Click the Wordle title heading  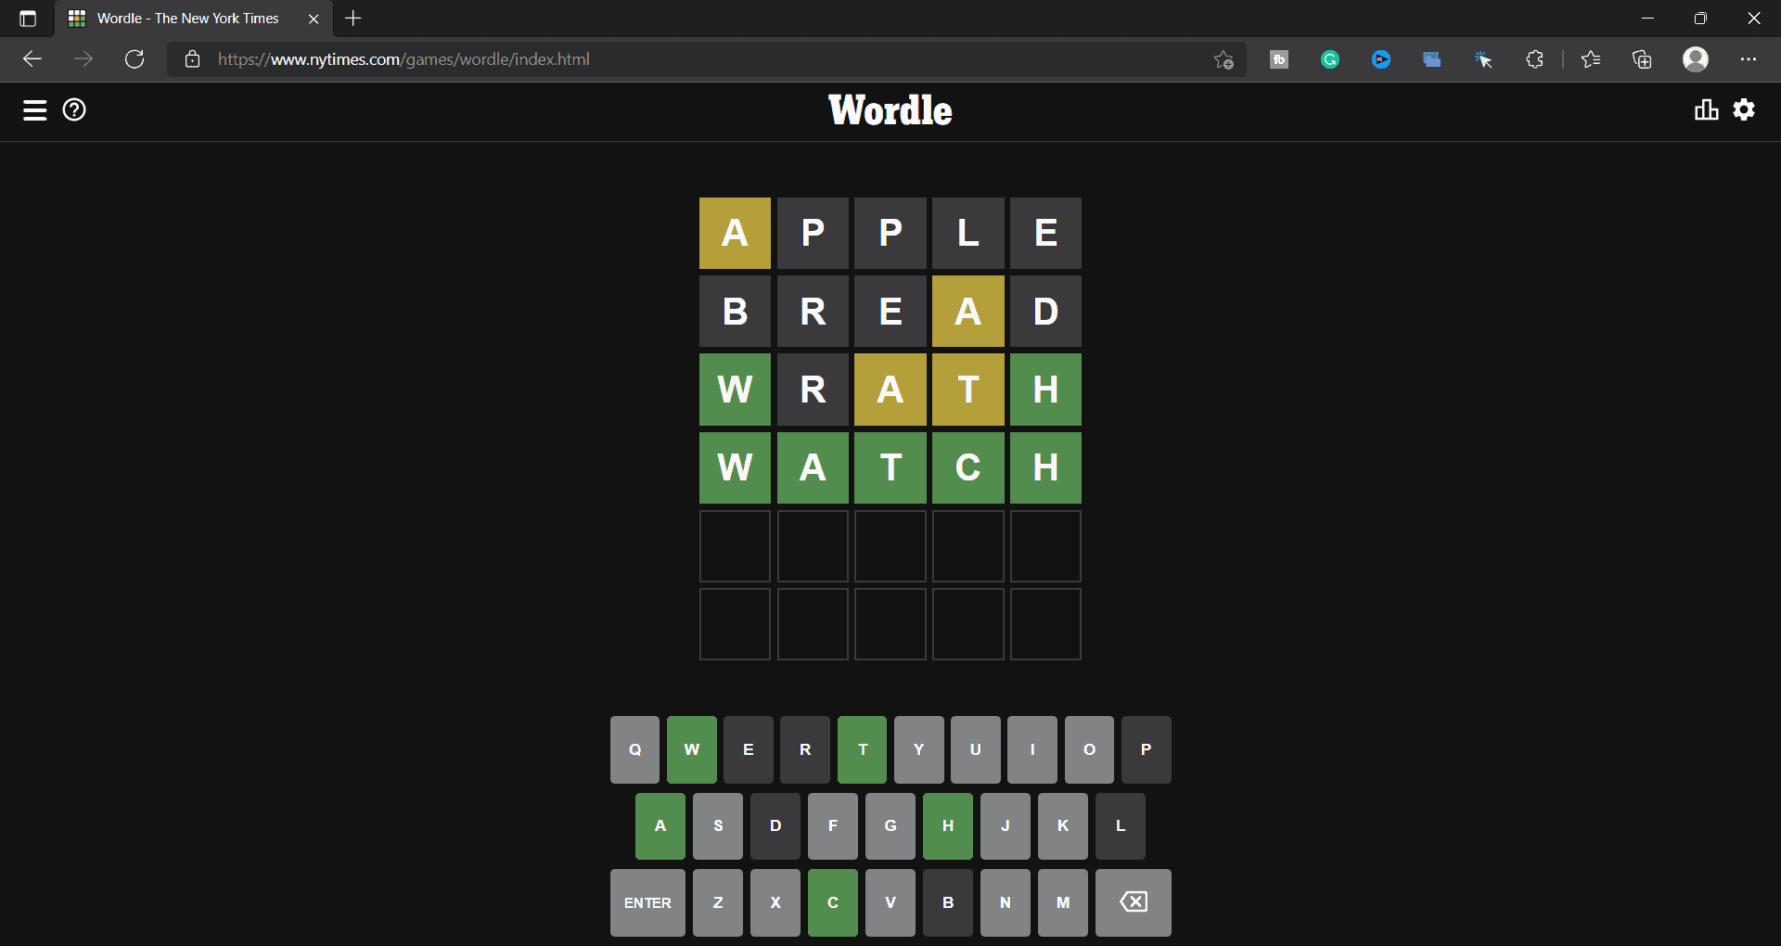point(890,110)
